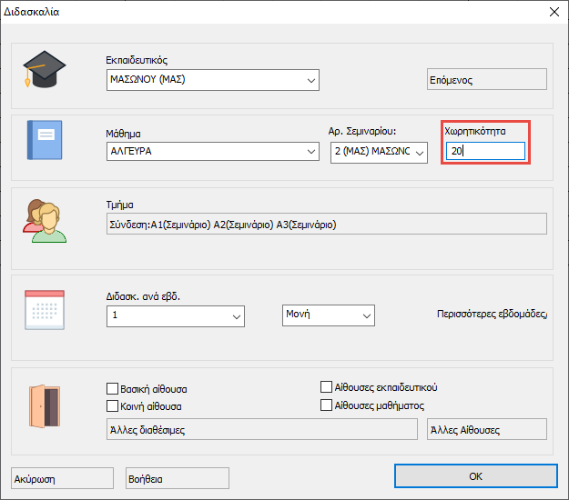Check the Αίθουσες εκπαιδευτικού option
569x500 pixels.
327,386
